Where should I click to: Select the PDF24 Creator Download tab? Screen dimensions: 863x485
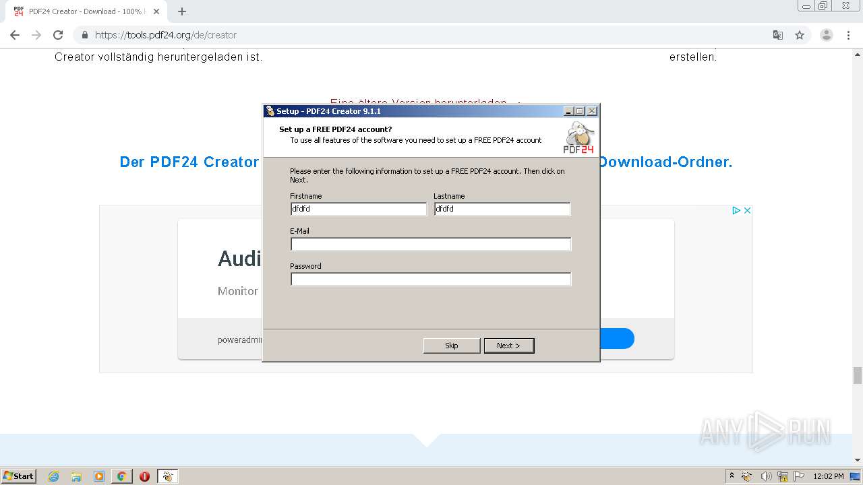point(86,11)
